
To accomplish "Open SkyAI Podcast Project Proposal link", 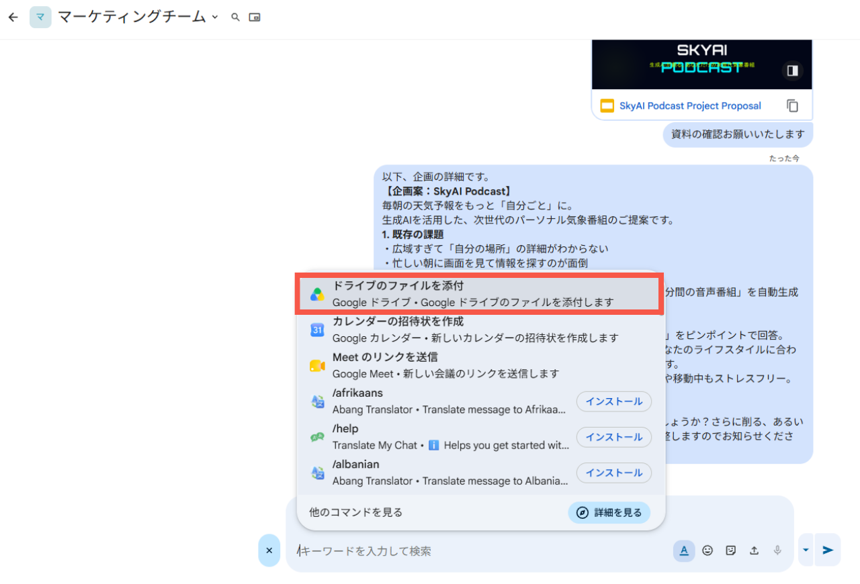I will coord(690,106).
